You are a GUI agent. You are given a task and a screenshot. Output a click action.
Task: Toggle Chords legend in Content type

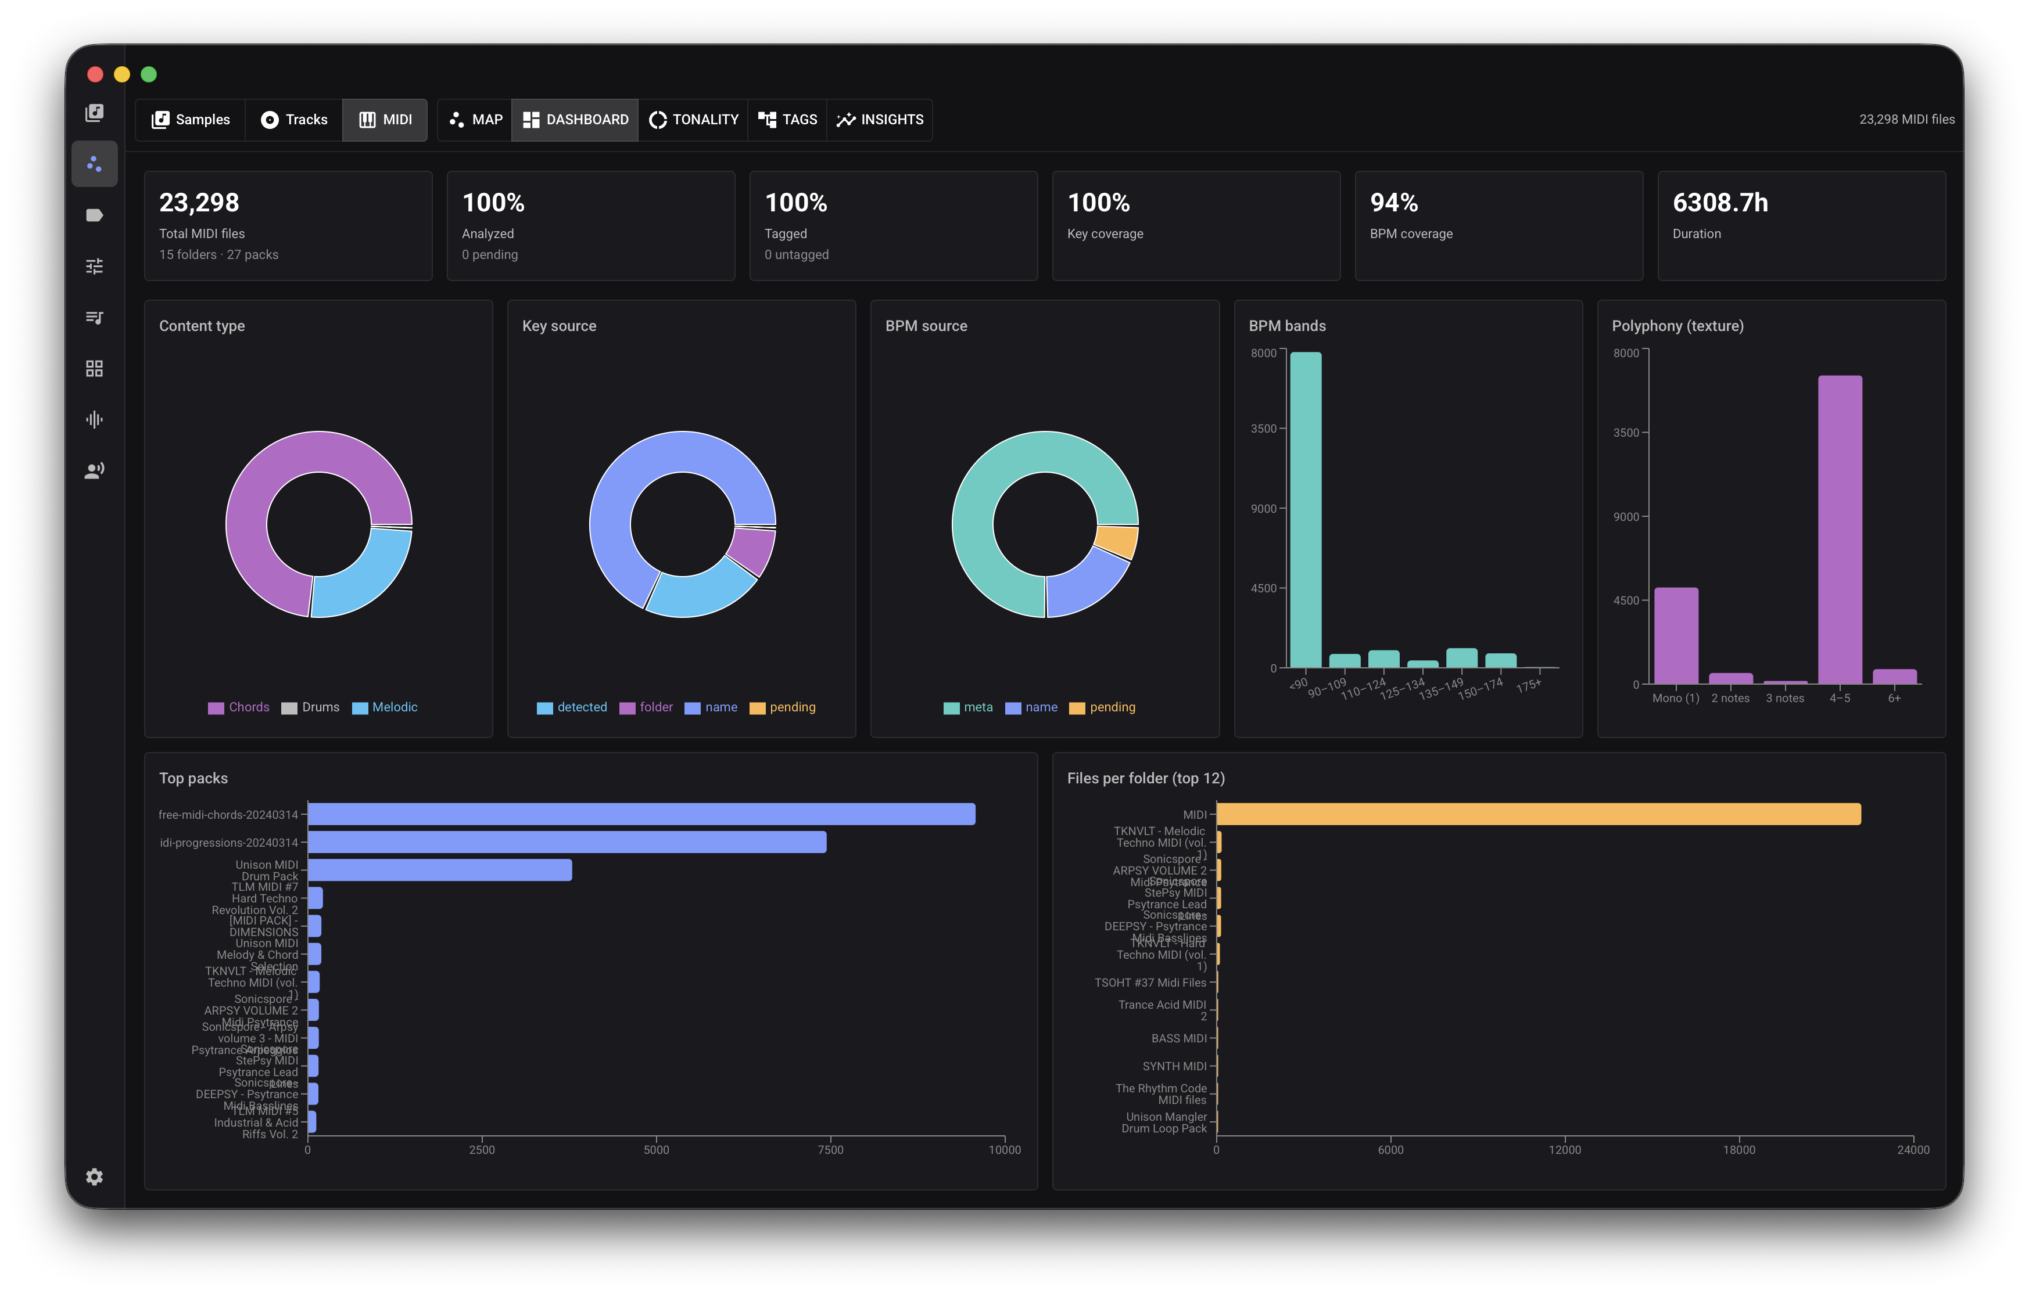(x=238, y=707)
